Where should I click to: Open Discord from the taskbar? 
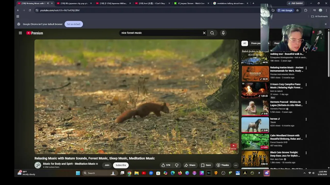point(267,173)
